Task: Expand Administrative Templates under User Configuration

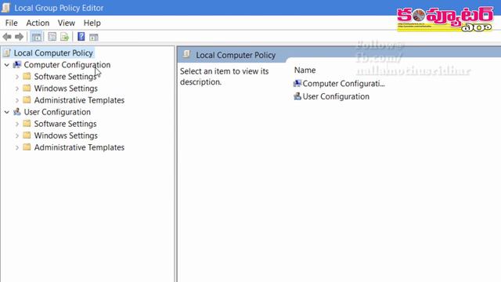Action: click(17, 148)
